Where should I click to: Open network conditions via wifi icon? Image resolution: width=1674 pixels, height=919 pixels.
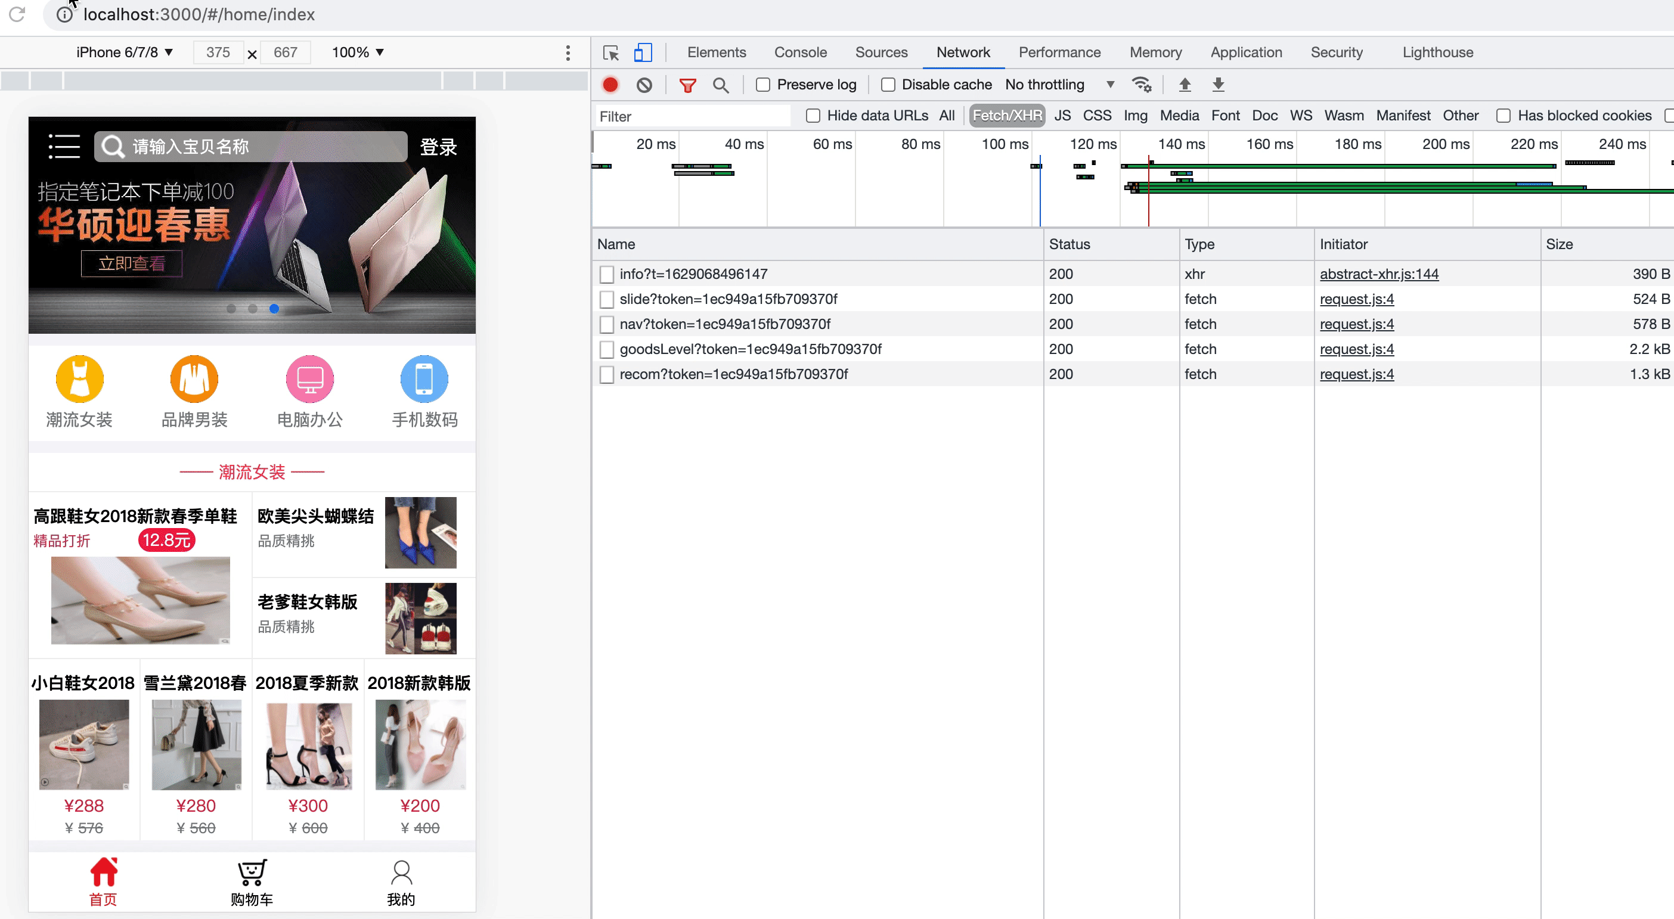pyautogui.click(x=1142, y=85)
